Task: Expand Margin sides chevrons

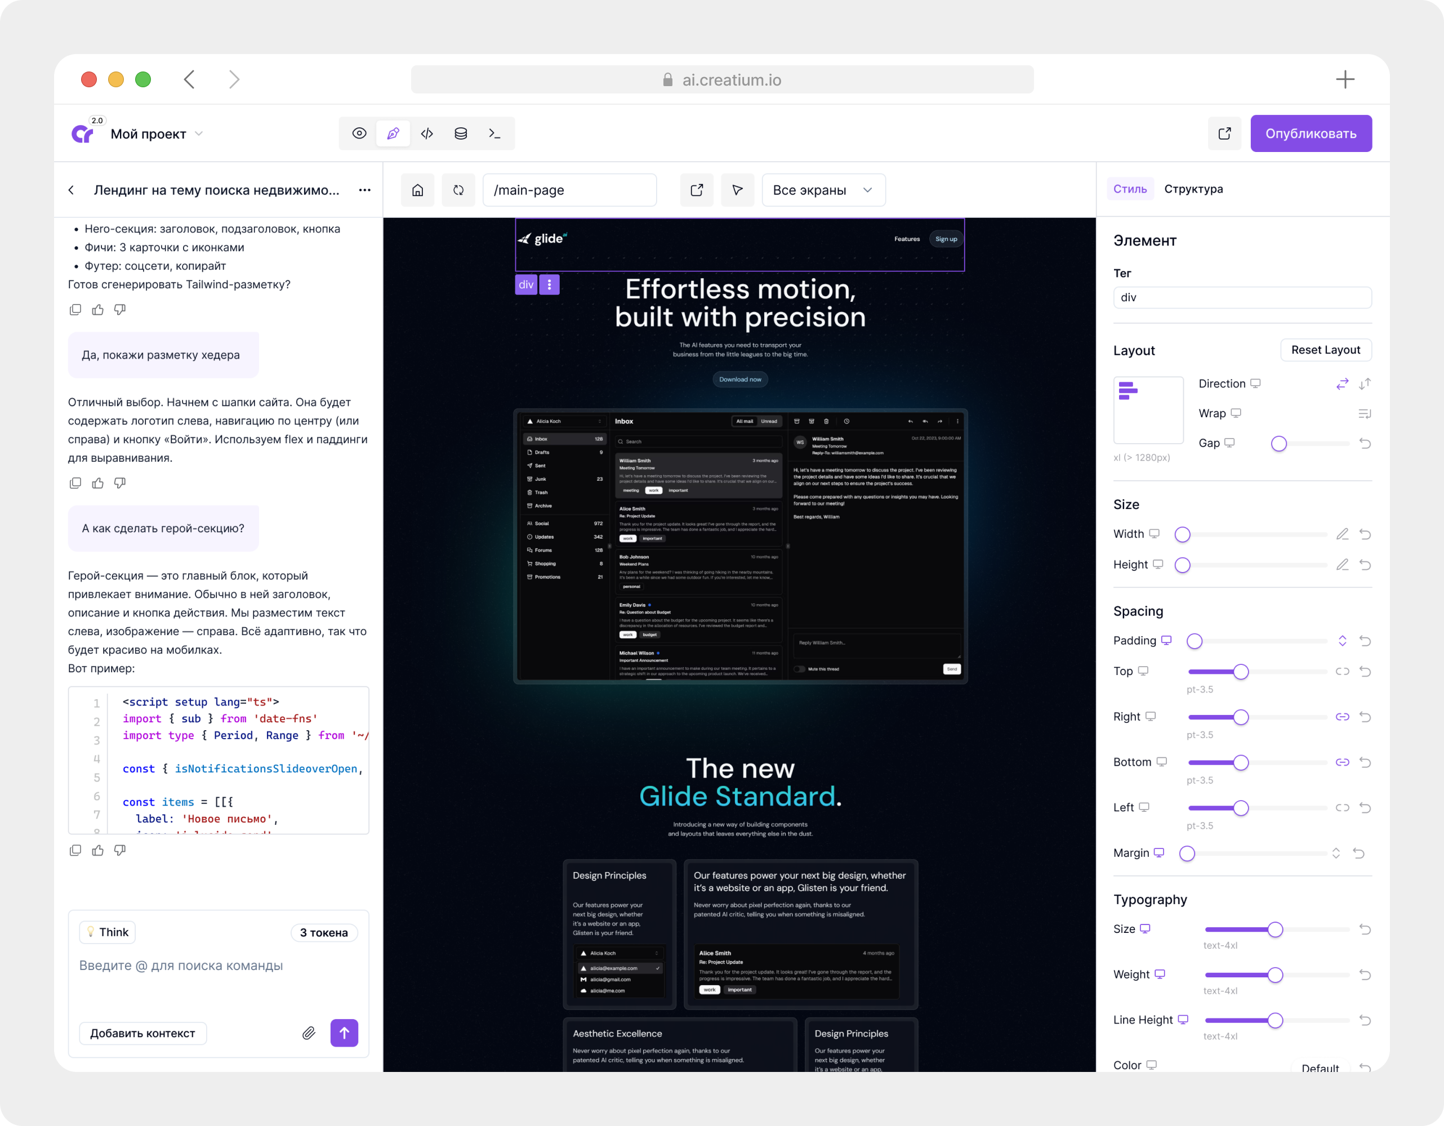Action: [1336, 853]
